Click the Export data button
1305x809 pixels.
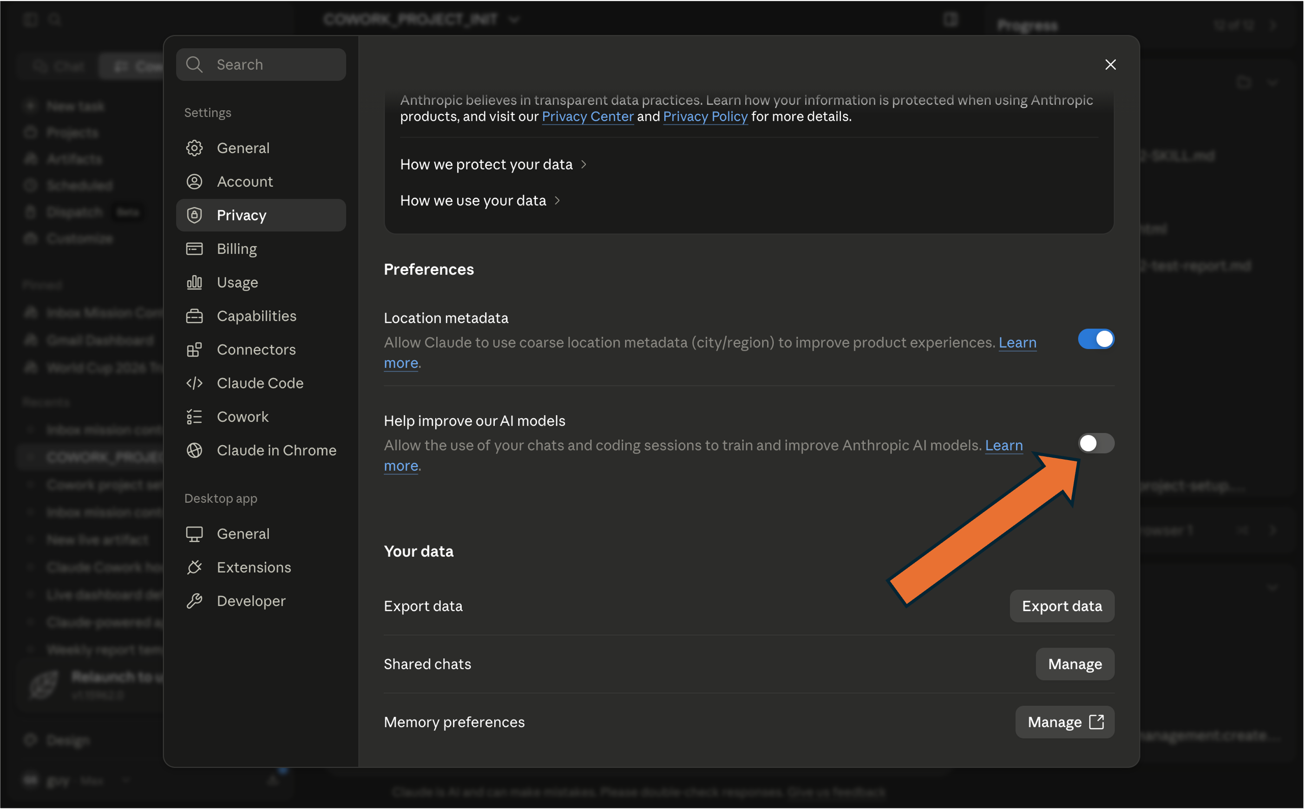tap(1062, 606)
